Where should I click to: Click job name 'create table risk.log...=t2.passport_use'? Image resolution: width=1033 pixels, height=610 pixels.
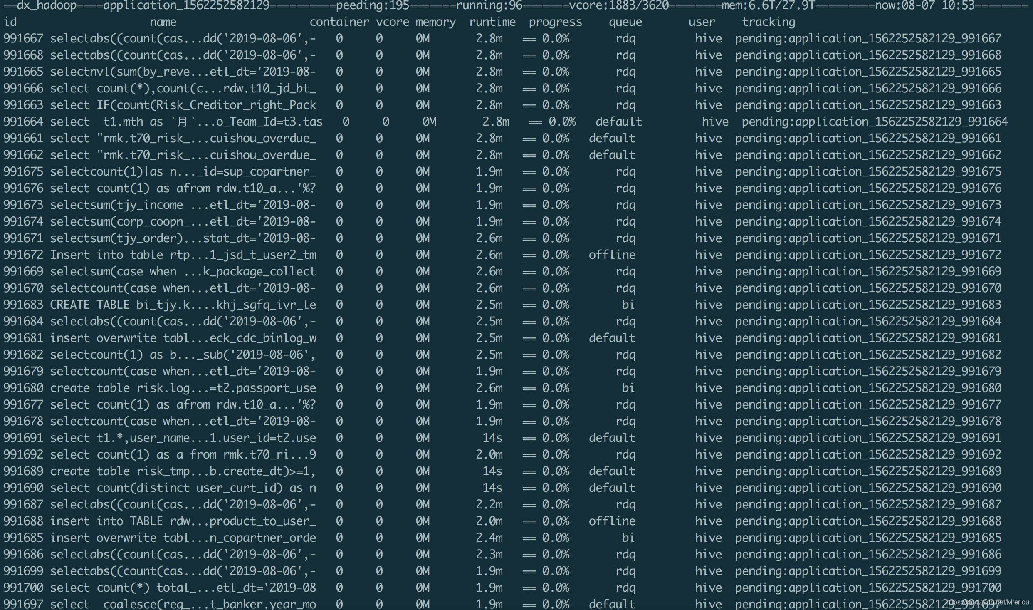(x=183, y=388)
